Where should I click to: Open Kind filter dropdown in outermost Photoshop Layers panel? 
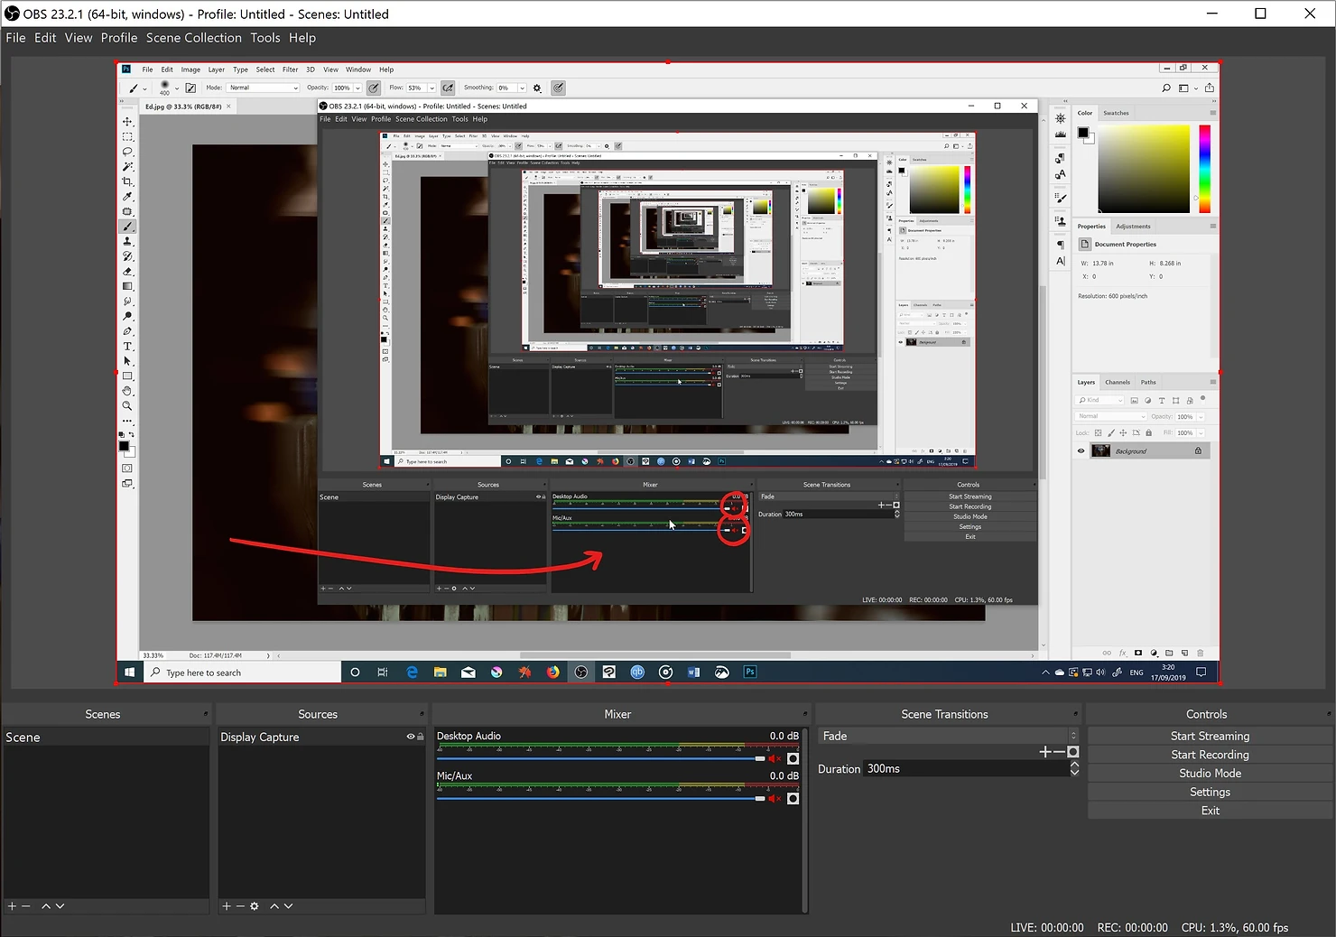pos(1100,400)
